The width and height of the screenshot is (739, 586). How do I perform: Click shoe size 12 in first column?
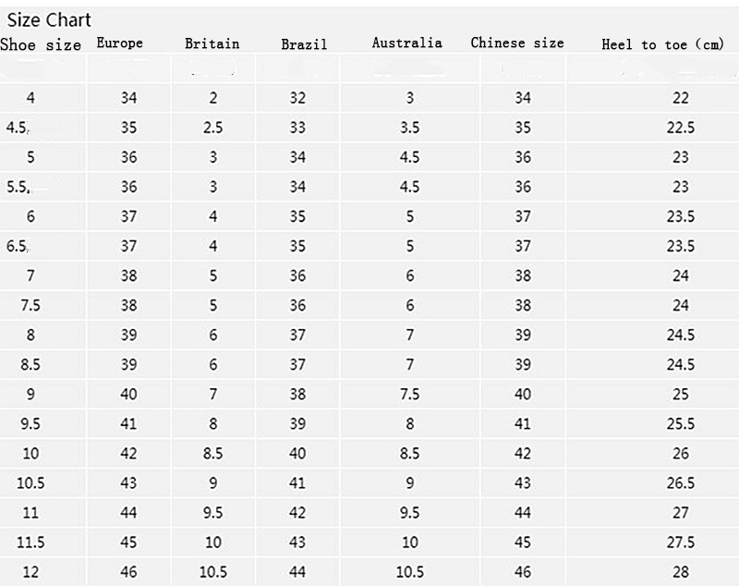[30, 572]
